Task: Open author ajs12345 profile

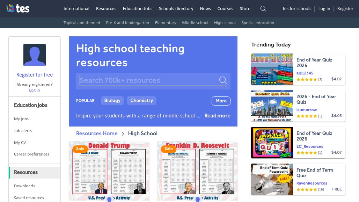Action: coord(305,73)
